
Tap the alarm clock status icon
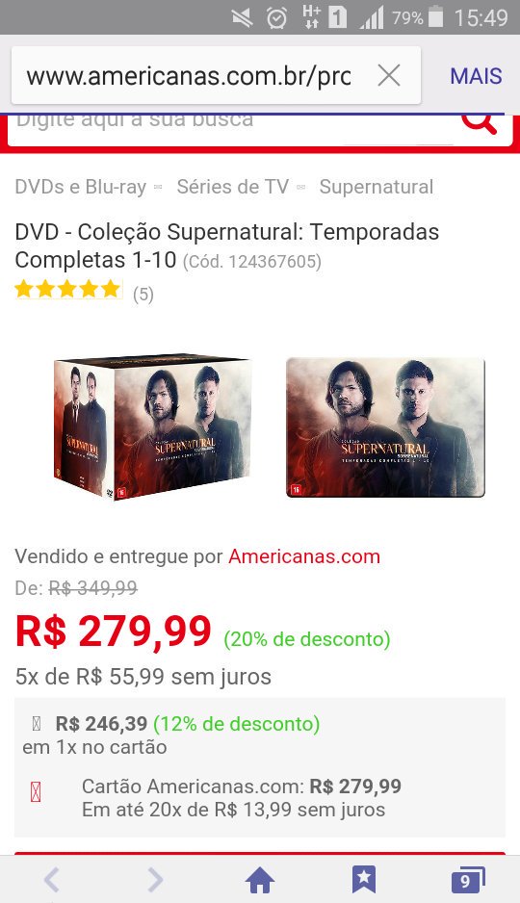point(276,18)
